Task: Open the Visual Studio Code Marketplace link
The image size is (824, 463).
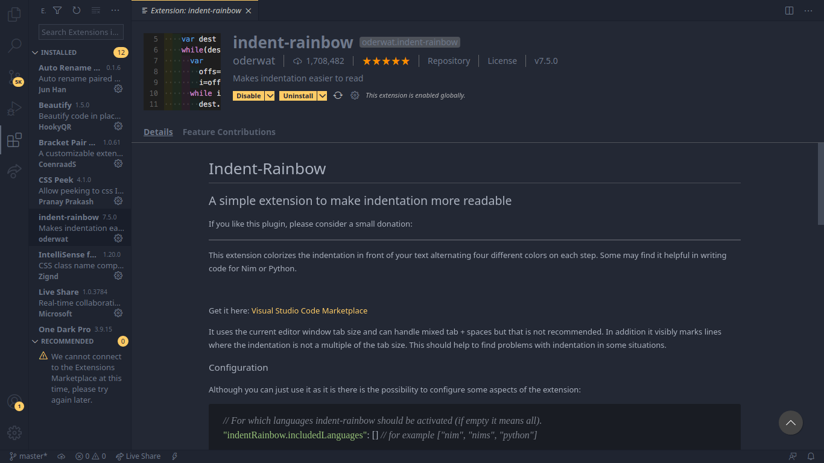Action: click(x=309, y=310)
